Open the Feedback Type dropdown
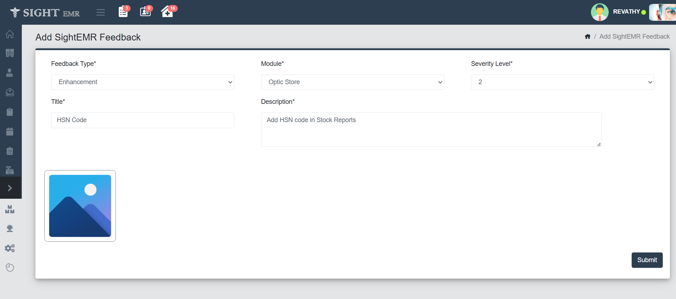 coord(142,82)
